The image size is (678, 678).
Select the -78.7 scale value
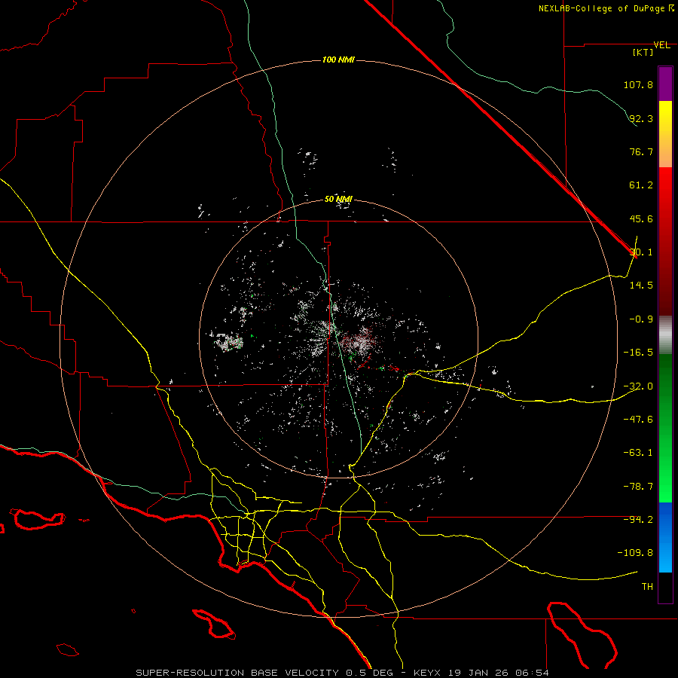(638, 487)
